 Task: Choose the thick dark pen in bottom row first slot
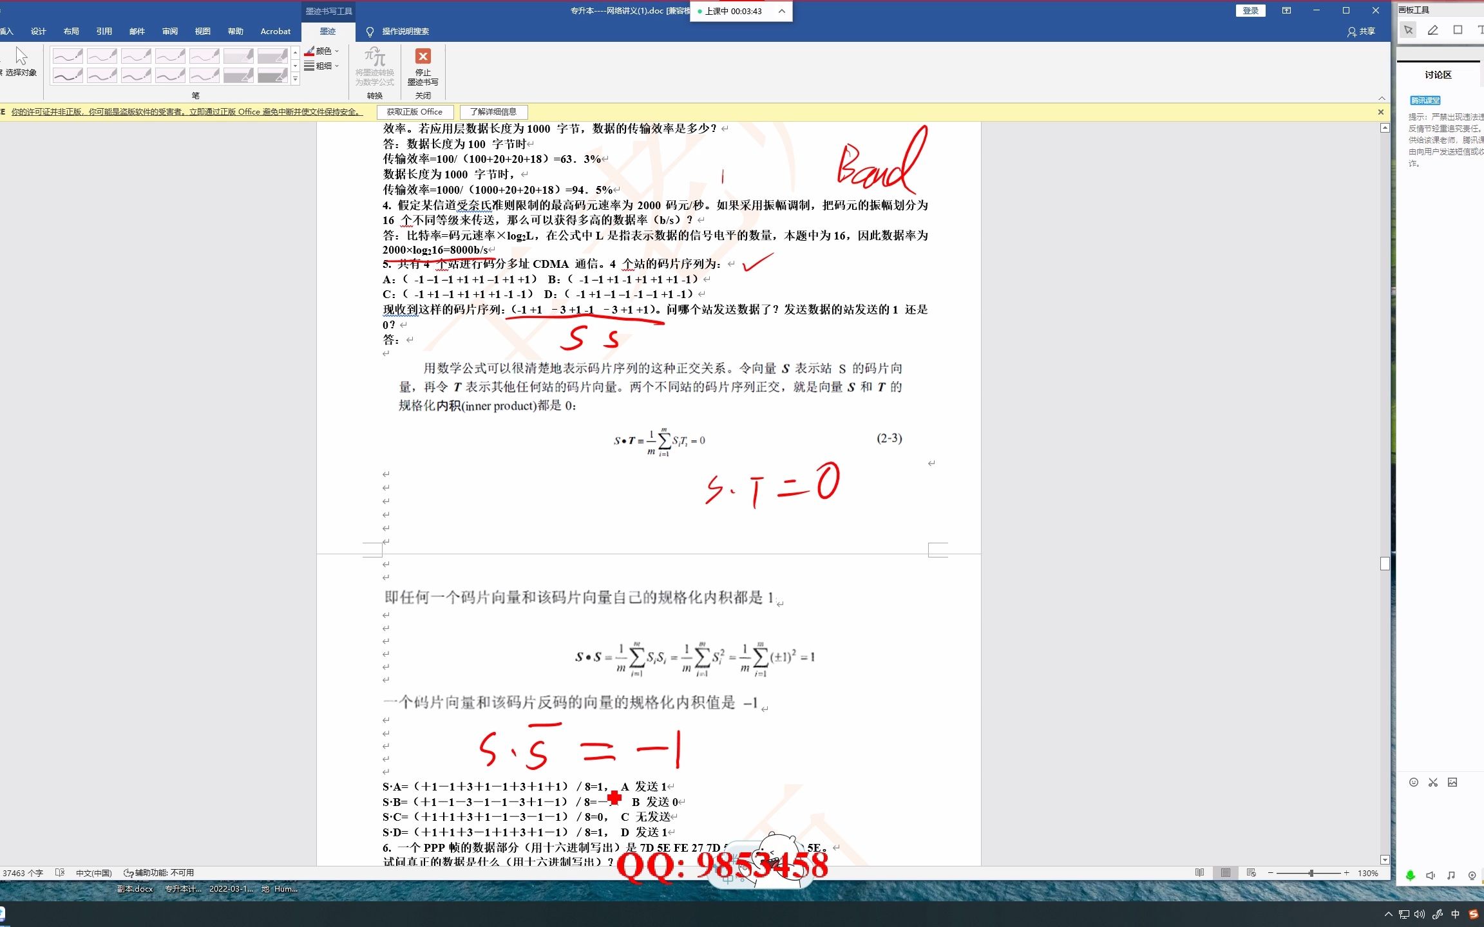point(68,75)
